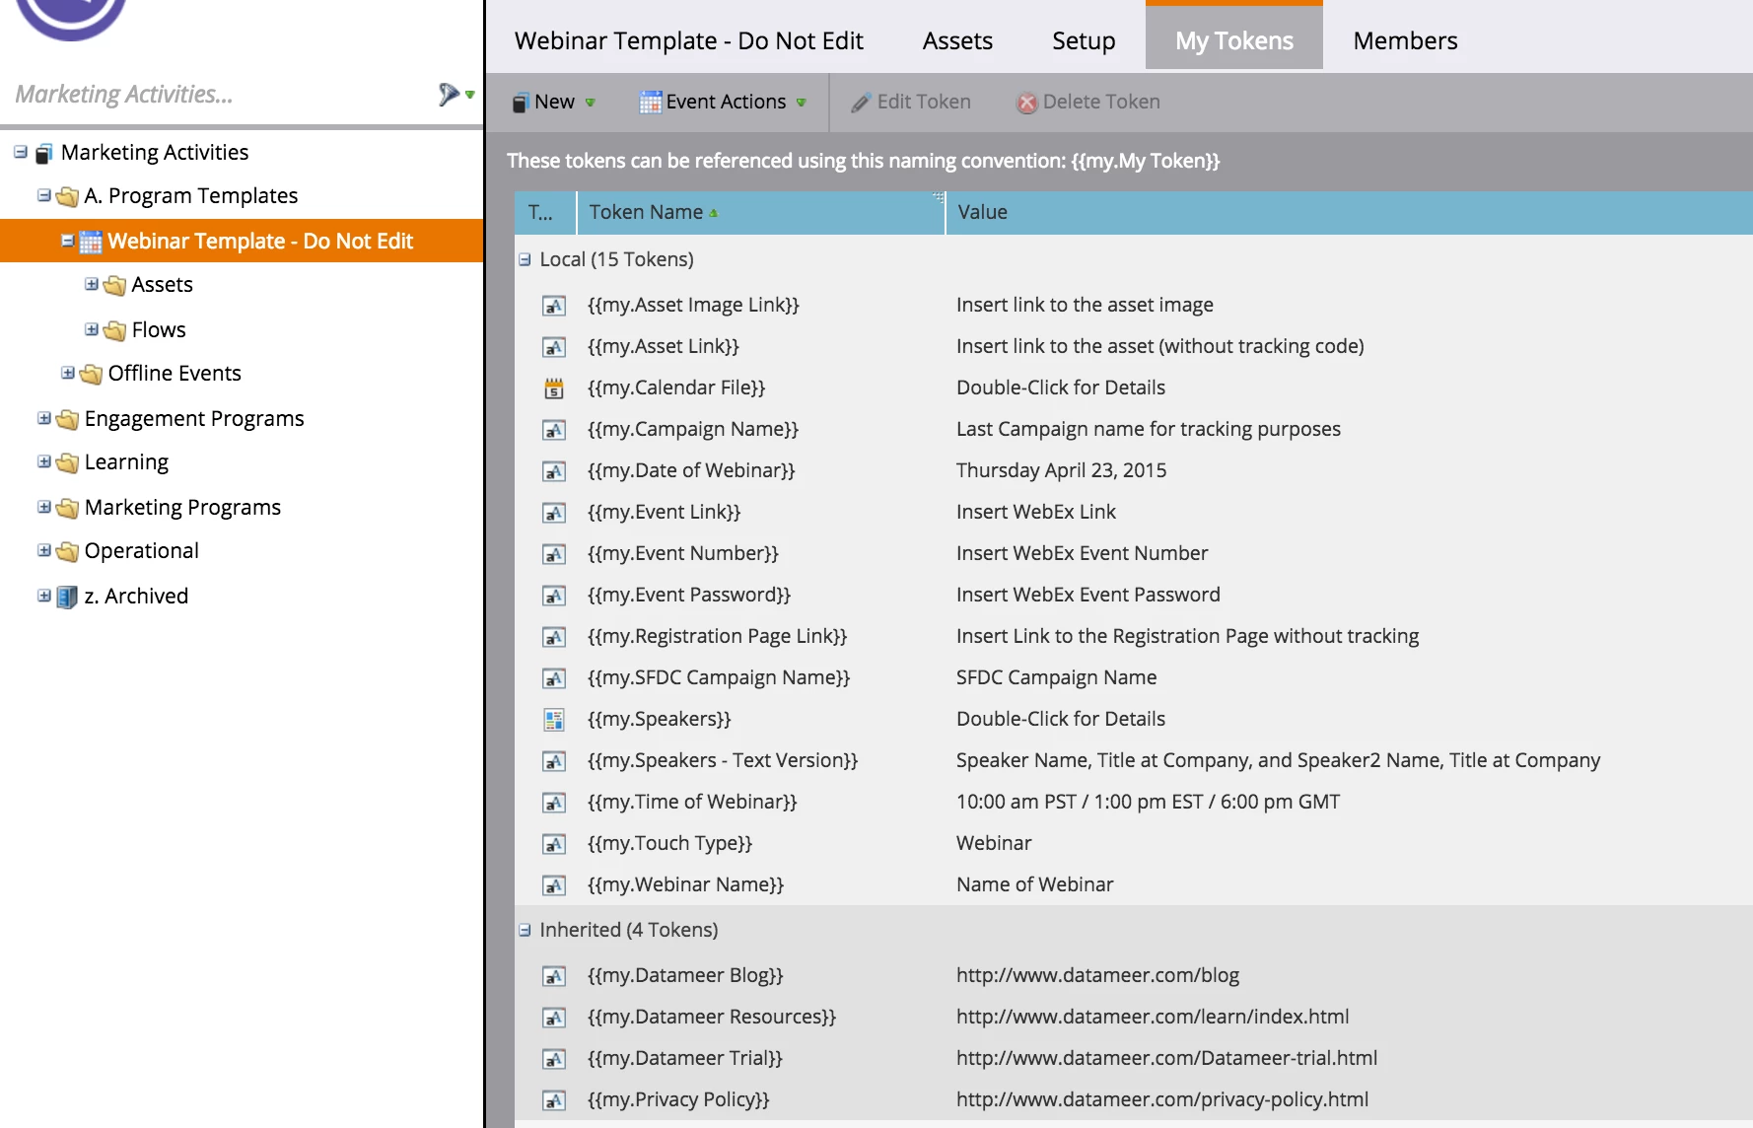
Task: Switch to the Members tab
Action: point(1405,41)
